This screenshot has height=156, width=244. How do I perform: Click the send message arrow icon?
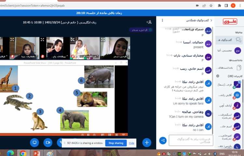(x=163, y=140)
